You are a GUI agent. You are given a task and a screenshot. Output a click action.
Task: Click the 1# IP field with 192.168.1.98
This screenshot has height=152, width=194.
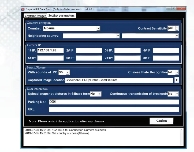click(50, 50)
